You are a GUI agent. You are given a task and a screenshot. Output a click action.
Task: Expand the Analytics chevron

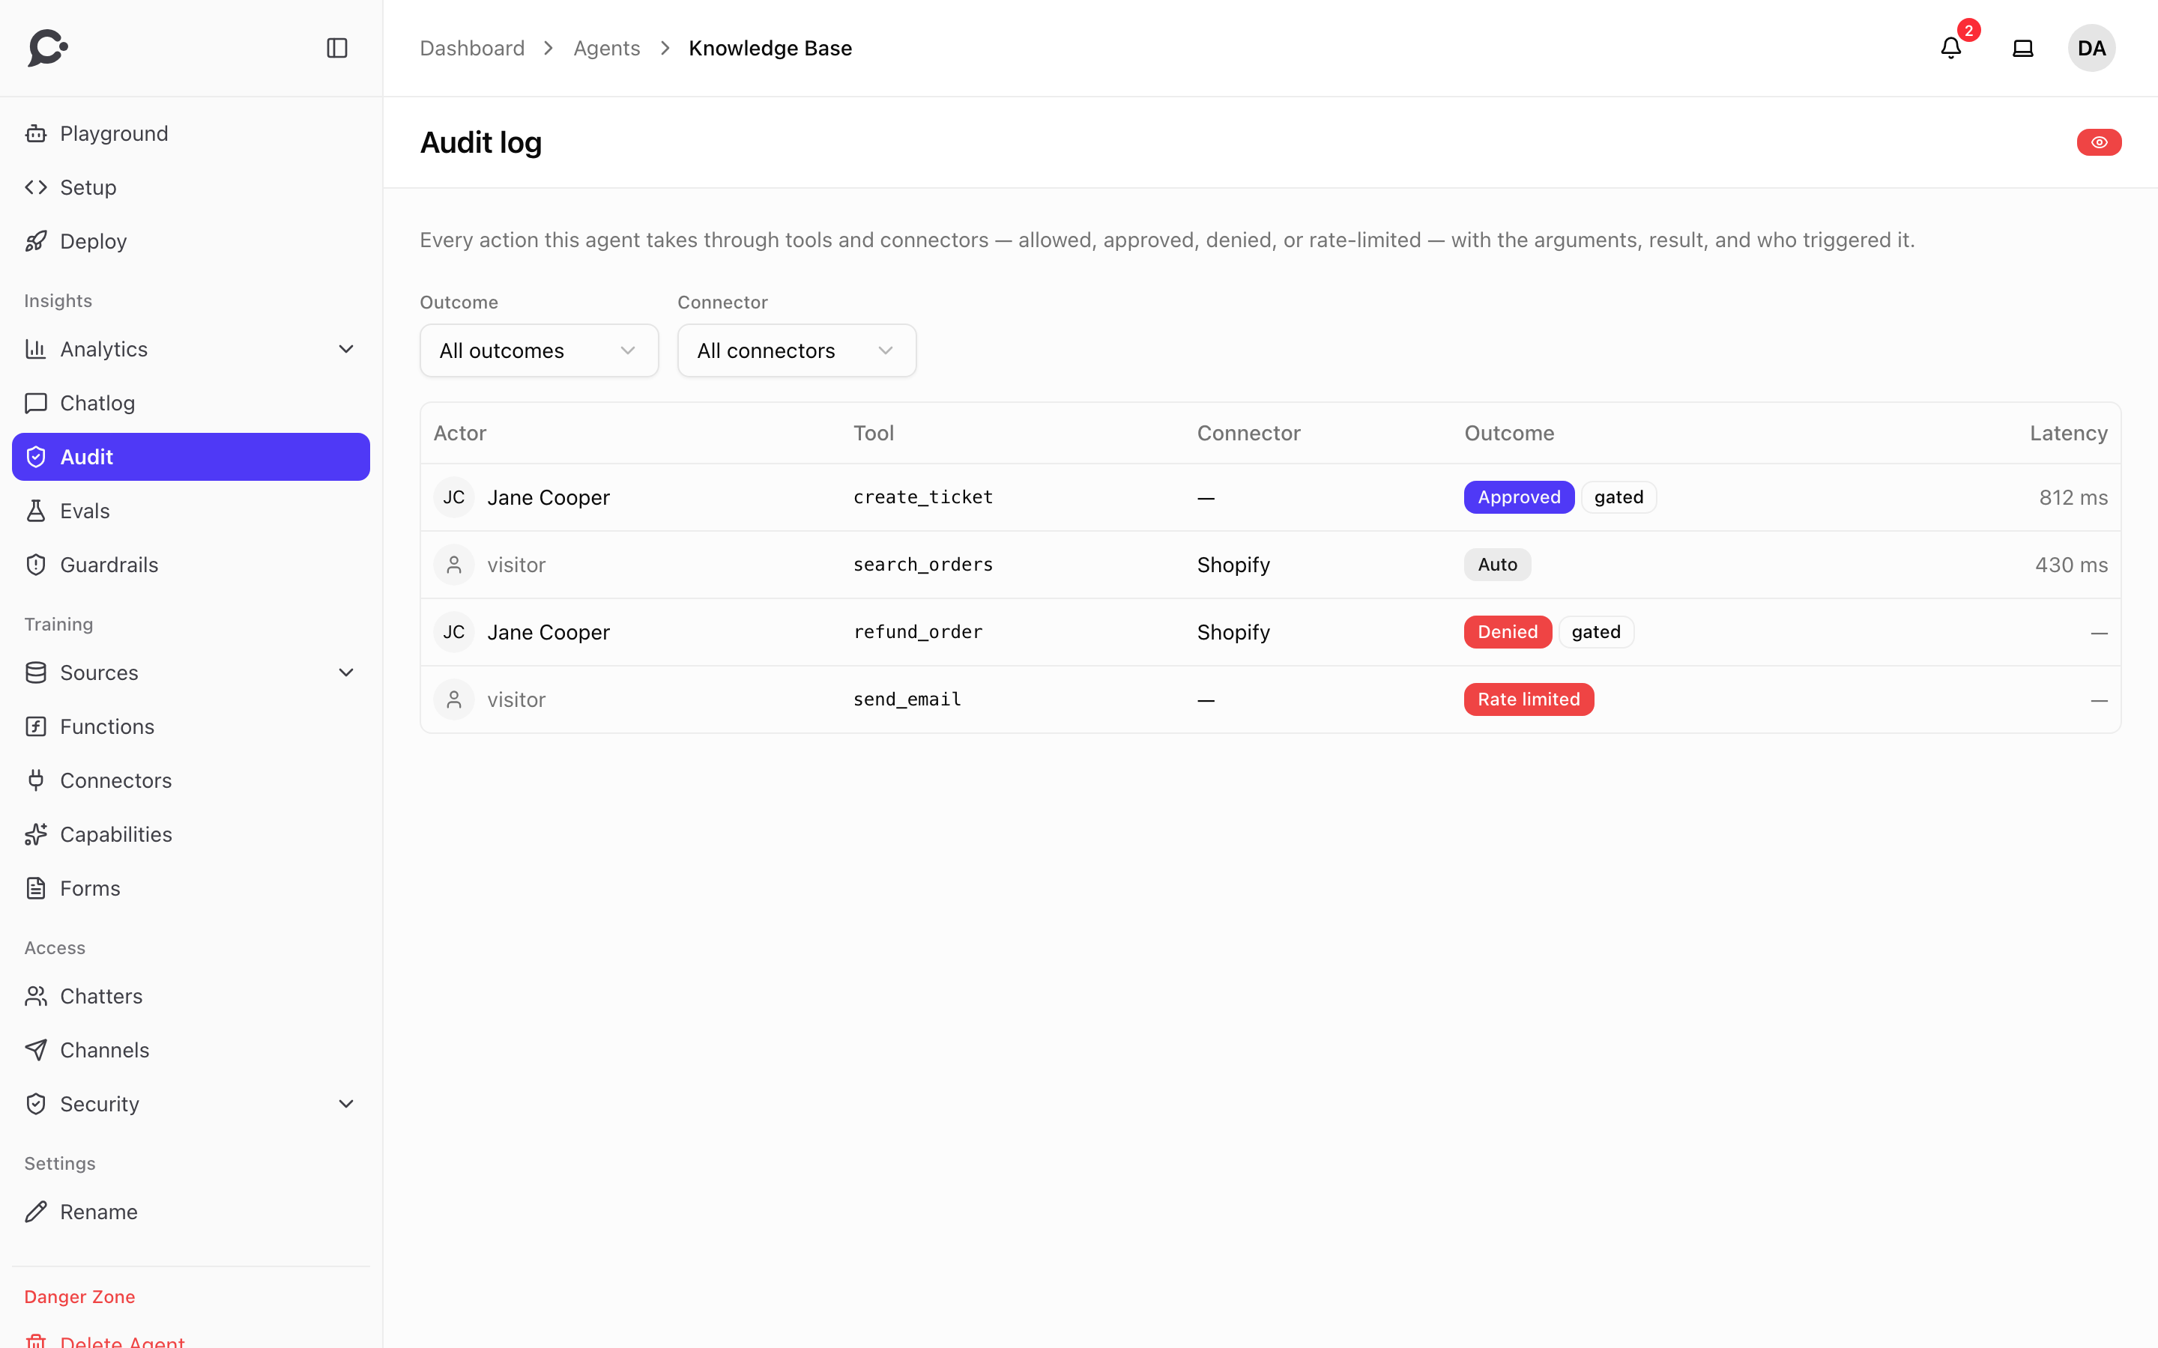[346, 350]
